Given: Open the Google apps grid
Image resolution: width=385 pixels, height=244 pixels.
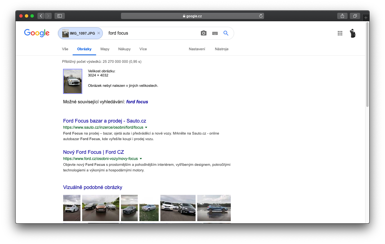Looking at the screenshot, I should tap(340, 33).
